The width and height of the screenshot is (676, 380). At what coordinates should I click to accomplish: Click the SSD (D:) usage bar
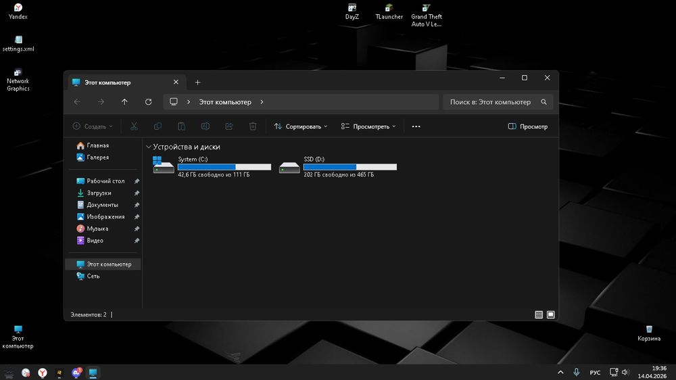[x=350, y=167]
